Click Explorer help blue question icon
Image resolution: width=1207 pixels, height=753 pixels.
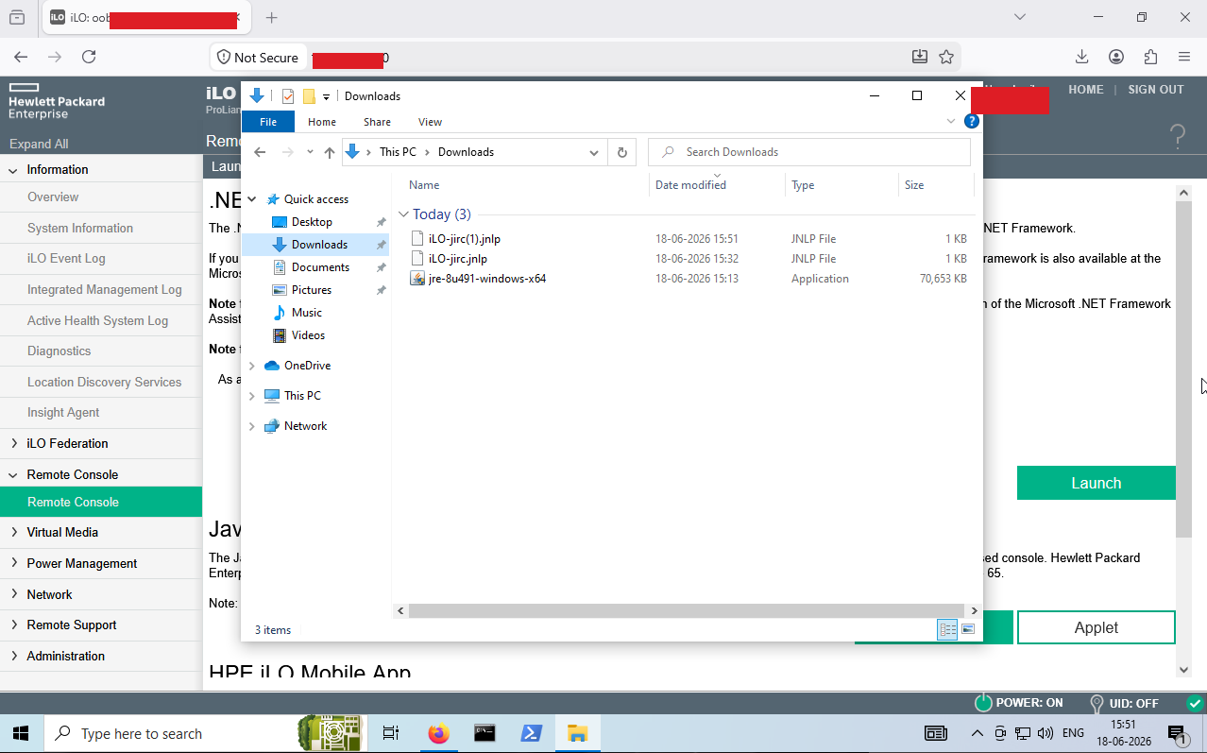coord(971,122)
